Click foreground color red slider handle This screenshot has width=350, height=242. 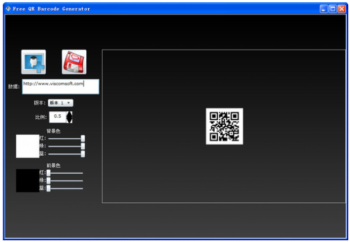pyautogui.click(x=48, y=173)
